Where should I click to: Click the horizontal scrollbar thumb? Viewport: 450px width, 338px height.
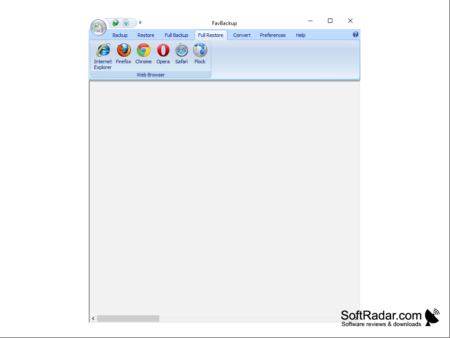pyautogui.click(x=128, y=319)
